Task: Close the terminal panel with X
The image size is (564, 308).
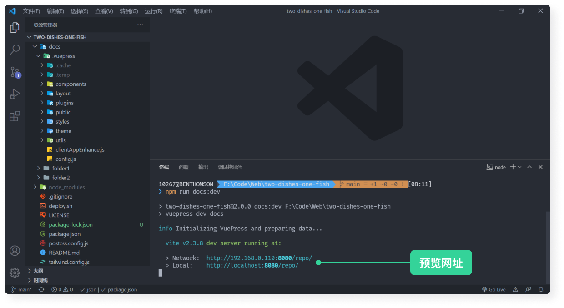Action: [540, 167]
